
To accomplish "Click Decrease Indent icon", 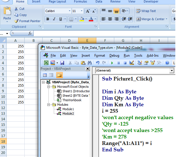I will (124, 19).
